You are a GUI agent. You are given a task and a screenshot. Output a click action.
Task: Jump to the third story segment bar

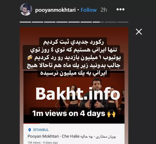pos(50,22)
